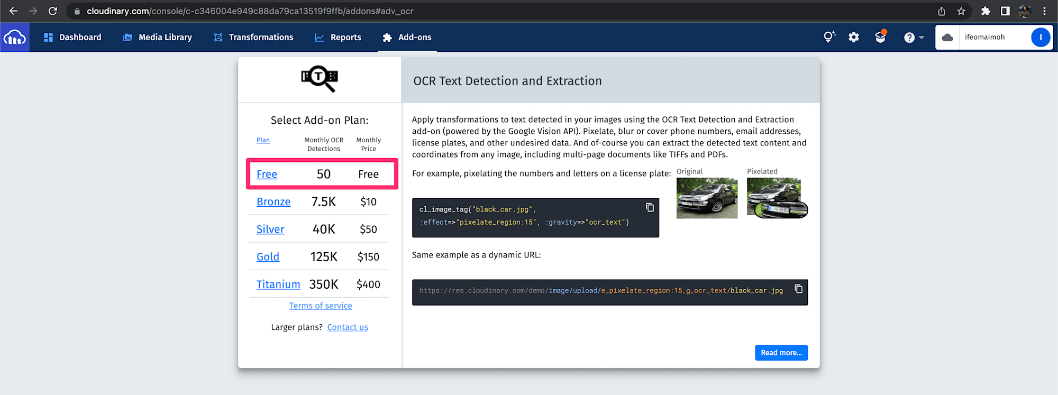Click the browser address bar URL
Screen dimensions: 1058x395
click(250, 11)
